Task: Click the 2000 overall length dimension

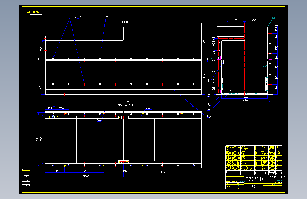Action: (x=125, y=22)
